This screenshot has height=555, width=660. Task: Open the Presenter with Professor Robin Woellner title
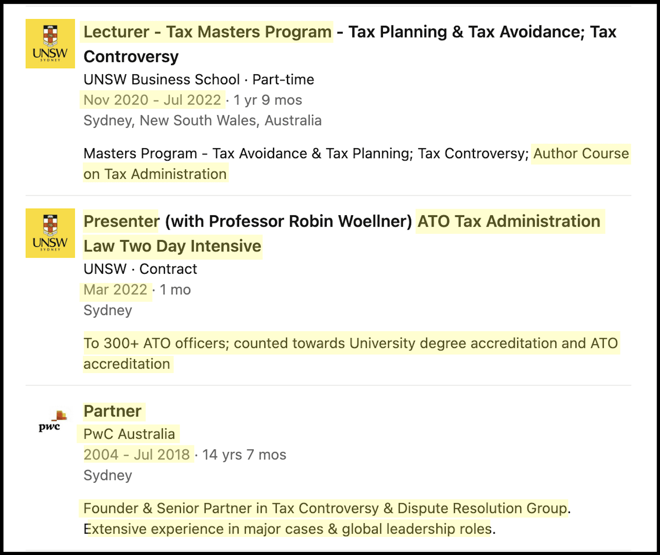point(248,221)
